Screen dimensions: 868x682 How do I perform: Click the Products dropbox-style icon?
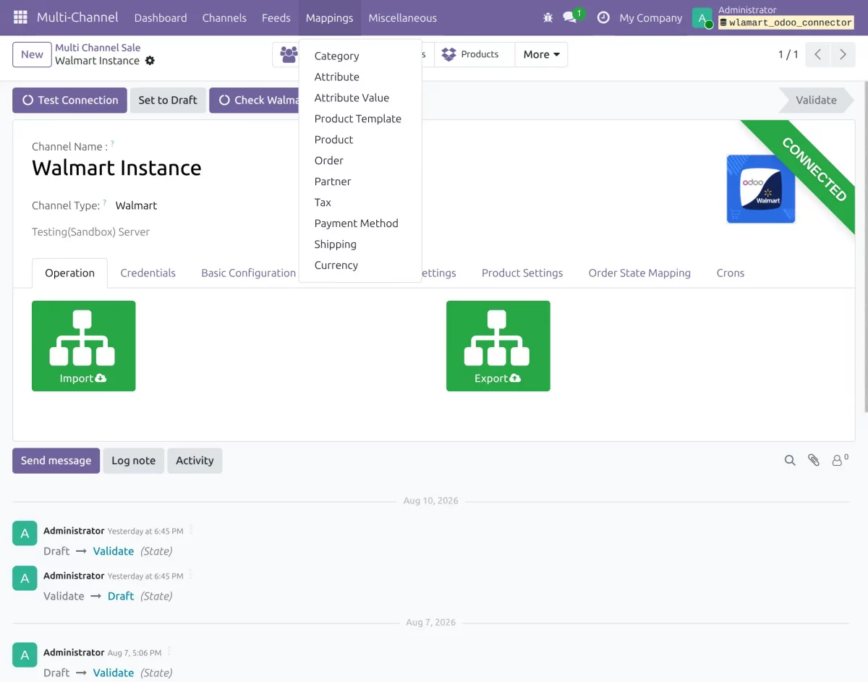pos(448,54)
